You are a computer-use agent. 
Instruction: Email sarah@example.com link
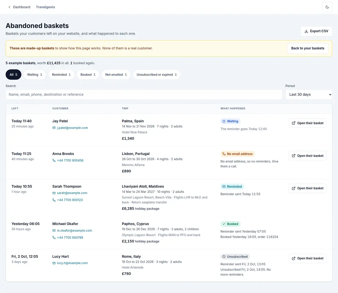point(72,193)
